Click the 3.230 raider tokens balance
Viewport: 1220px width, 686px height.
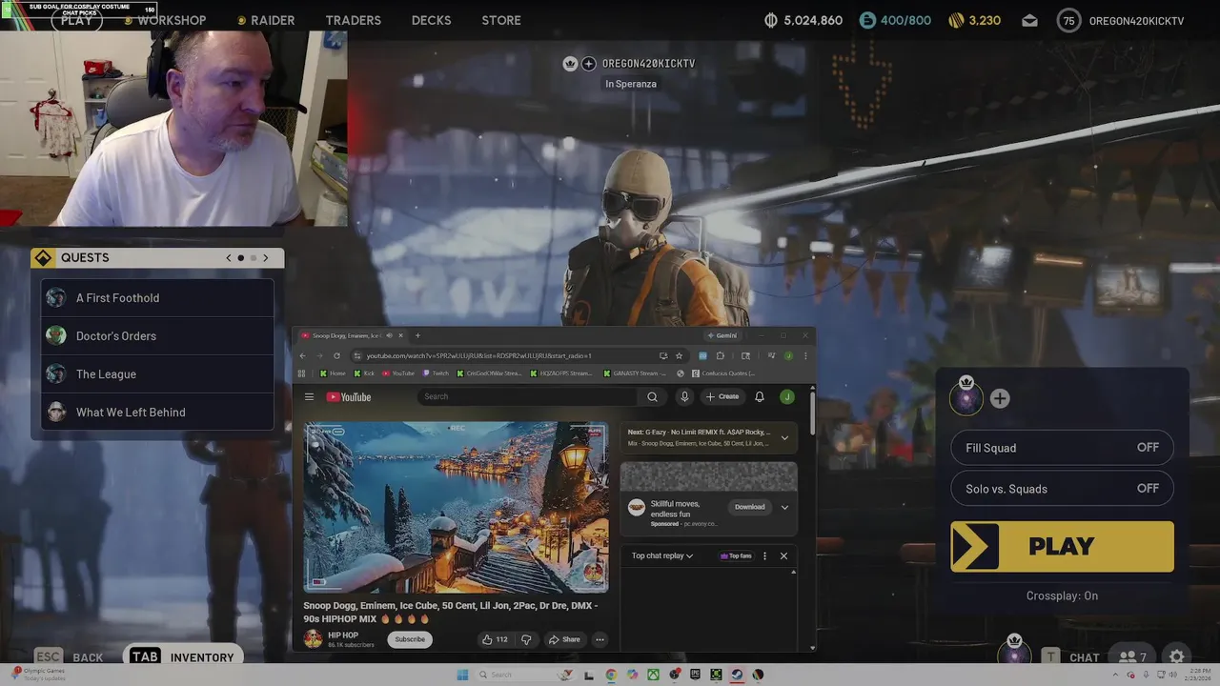coord(974,20)
